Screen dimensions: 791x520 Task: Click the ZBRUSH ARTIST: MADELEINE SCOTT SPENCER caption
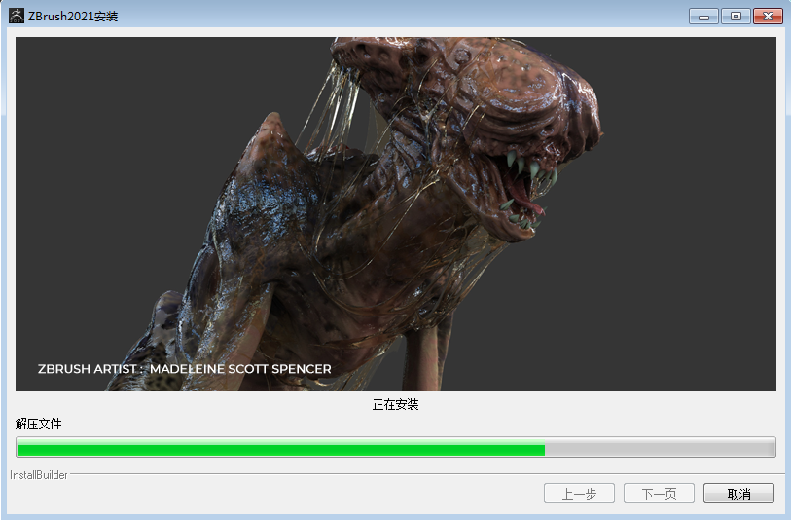click(x=185, y=369)
